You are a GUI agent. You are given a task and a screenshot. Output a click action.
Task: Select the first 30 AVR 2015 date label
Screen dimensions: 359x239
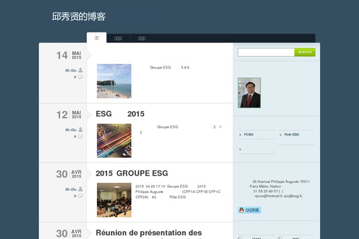click(69, 174)
